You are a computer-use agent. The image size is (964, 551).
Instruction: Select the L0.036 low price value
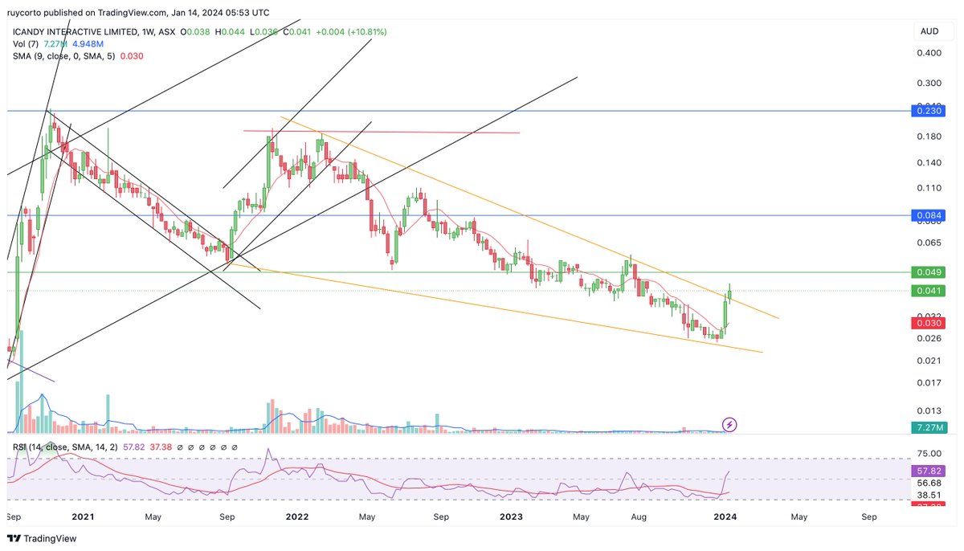(x=264, y=32)
